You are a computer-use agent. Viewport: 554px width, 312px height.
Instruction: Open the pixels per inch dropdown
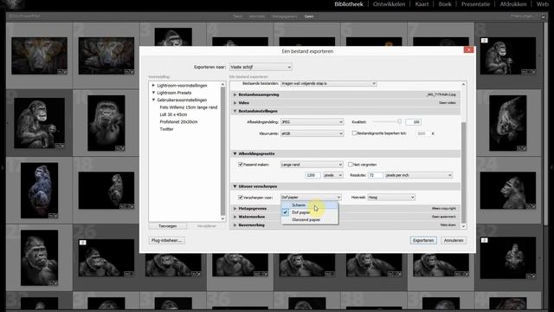tap(419, 175)
